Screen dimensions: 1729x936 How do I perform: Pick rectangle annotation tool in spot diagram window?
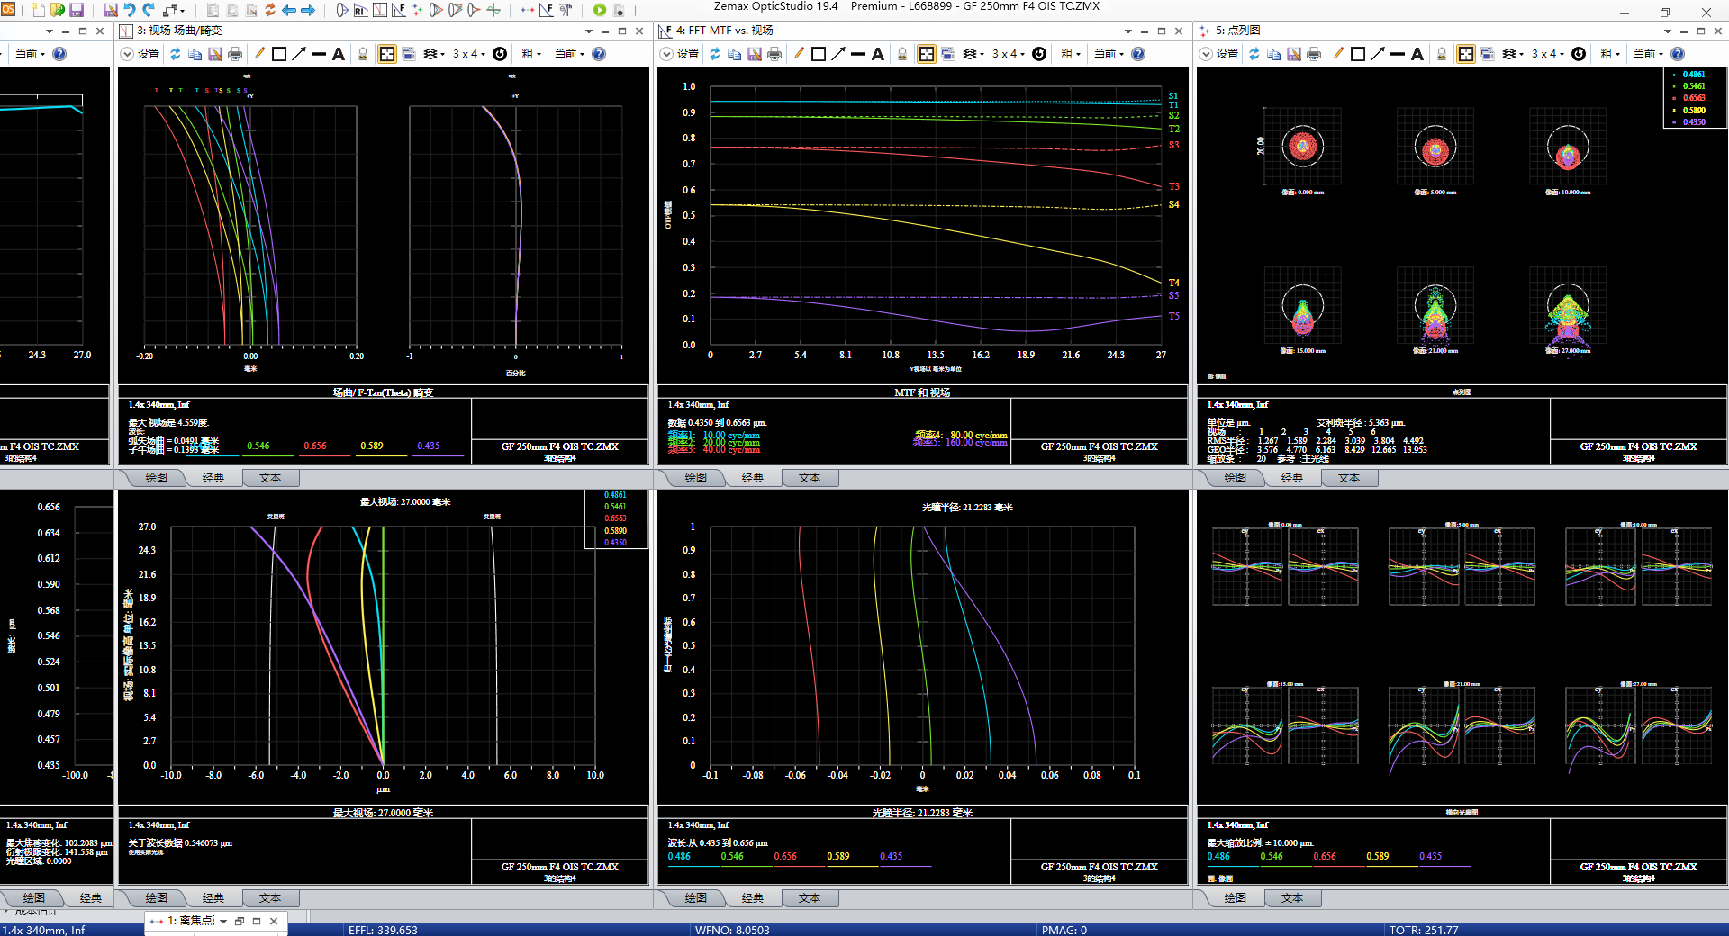[1358, 54]
